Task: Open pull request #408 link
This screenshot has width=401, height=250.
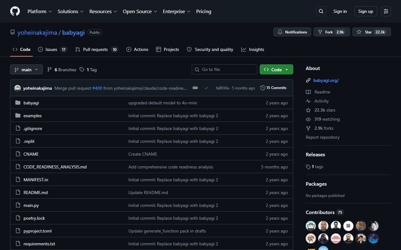Action: 97,88
